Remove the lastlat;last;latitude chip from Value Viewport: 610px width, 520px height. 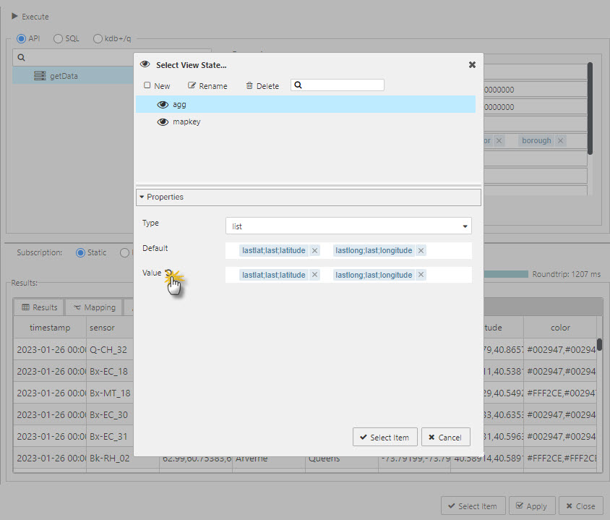point(314,275)
